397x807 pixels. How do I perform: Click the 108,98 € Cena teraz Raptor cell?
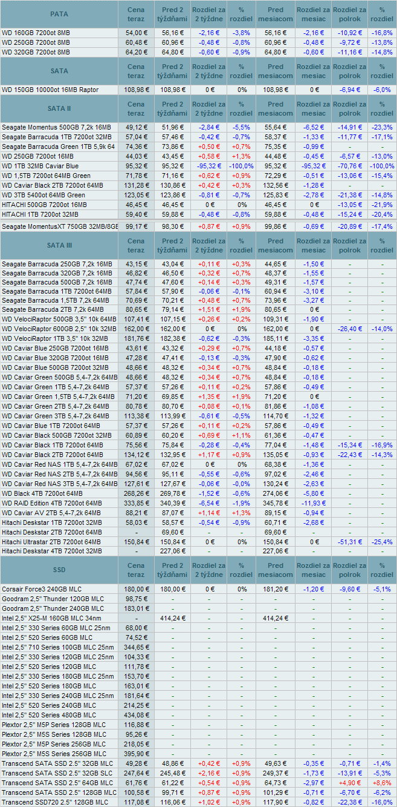pos(137,90)
